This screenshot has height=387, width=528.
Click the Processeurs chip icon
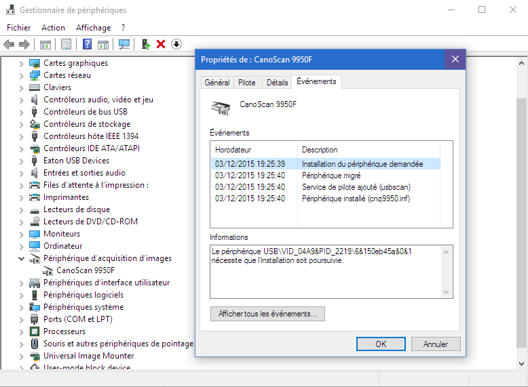[35, 331]
